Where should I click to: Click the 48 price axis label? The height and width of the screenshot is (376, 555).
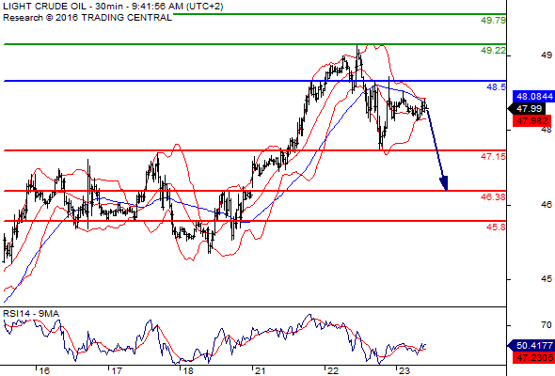pyautogui.click(x=547, y=130)
